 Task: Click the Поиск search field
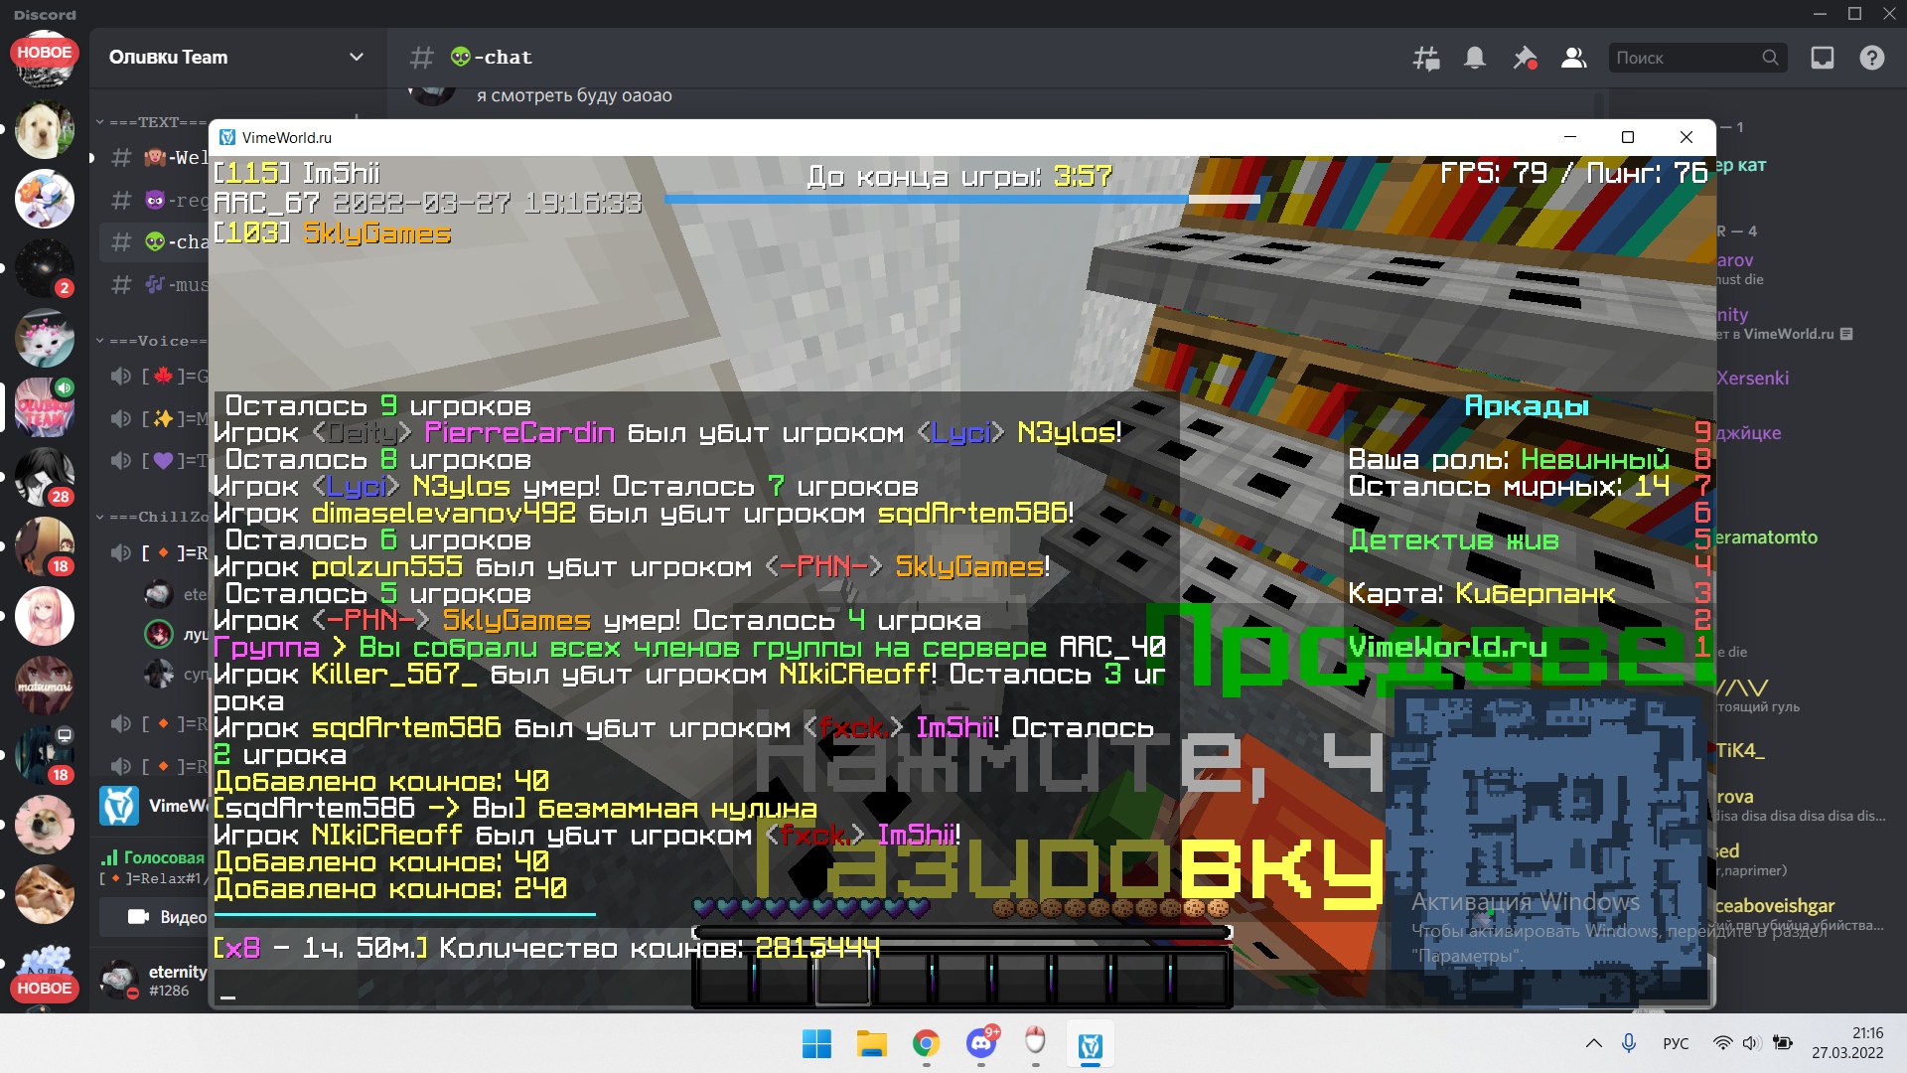(1687, 58)
